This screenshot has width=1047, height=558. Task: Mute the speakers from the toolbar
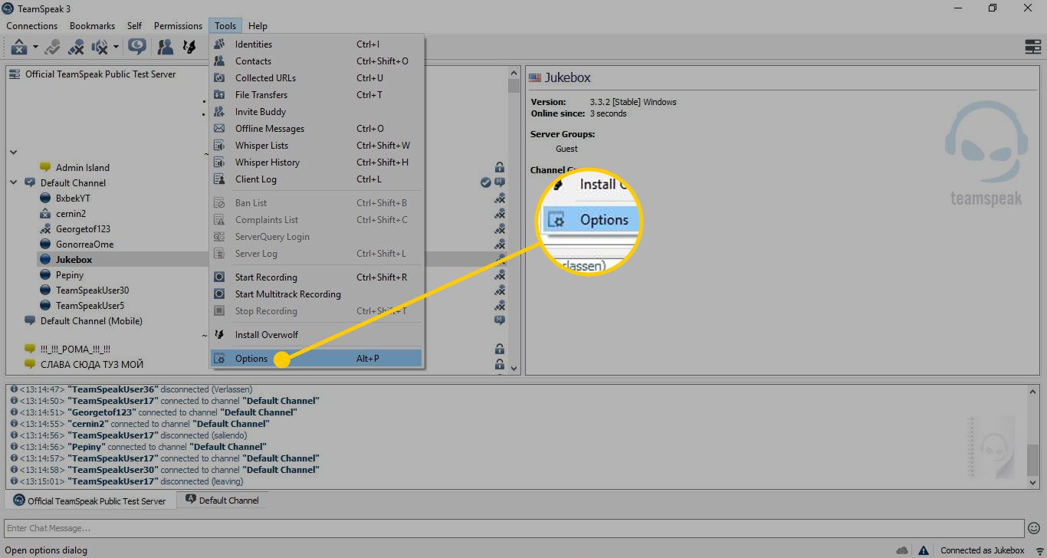tap(100, 48)
